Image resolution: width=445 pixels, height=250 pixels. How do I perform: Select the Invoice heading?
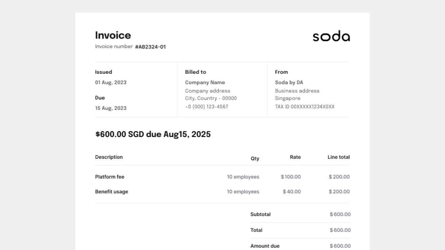coord(113,35)
